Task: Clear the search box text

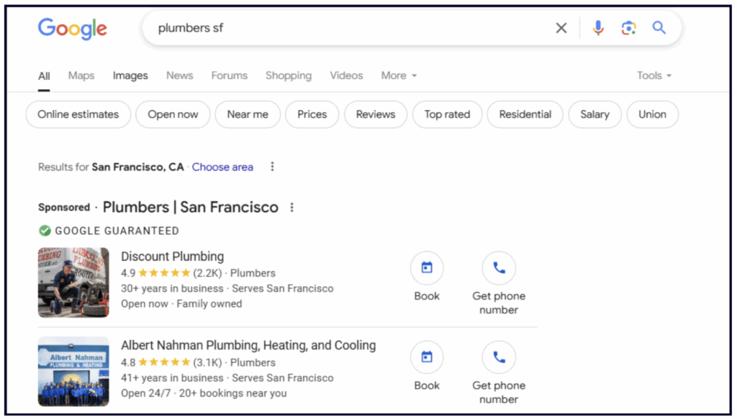Action: point(561,28)
